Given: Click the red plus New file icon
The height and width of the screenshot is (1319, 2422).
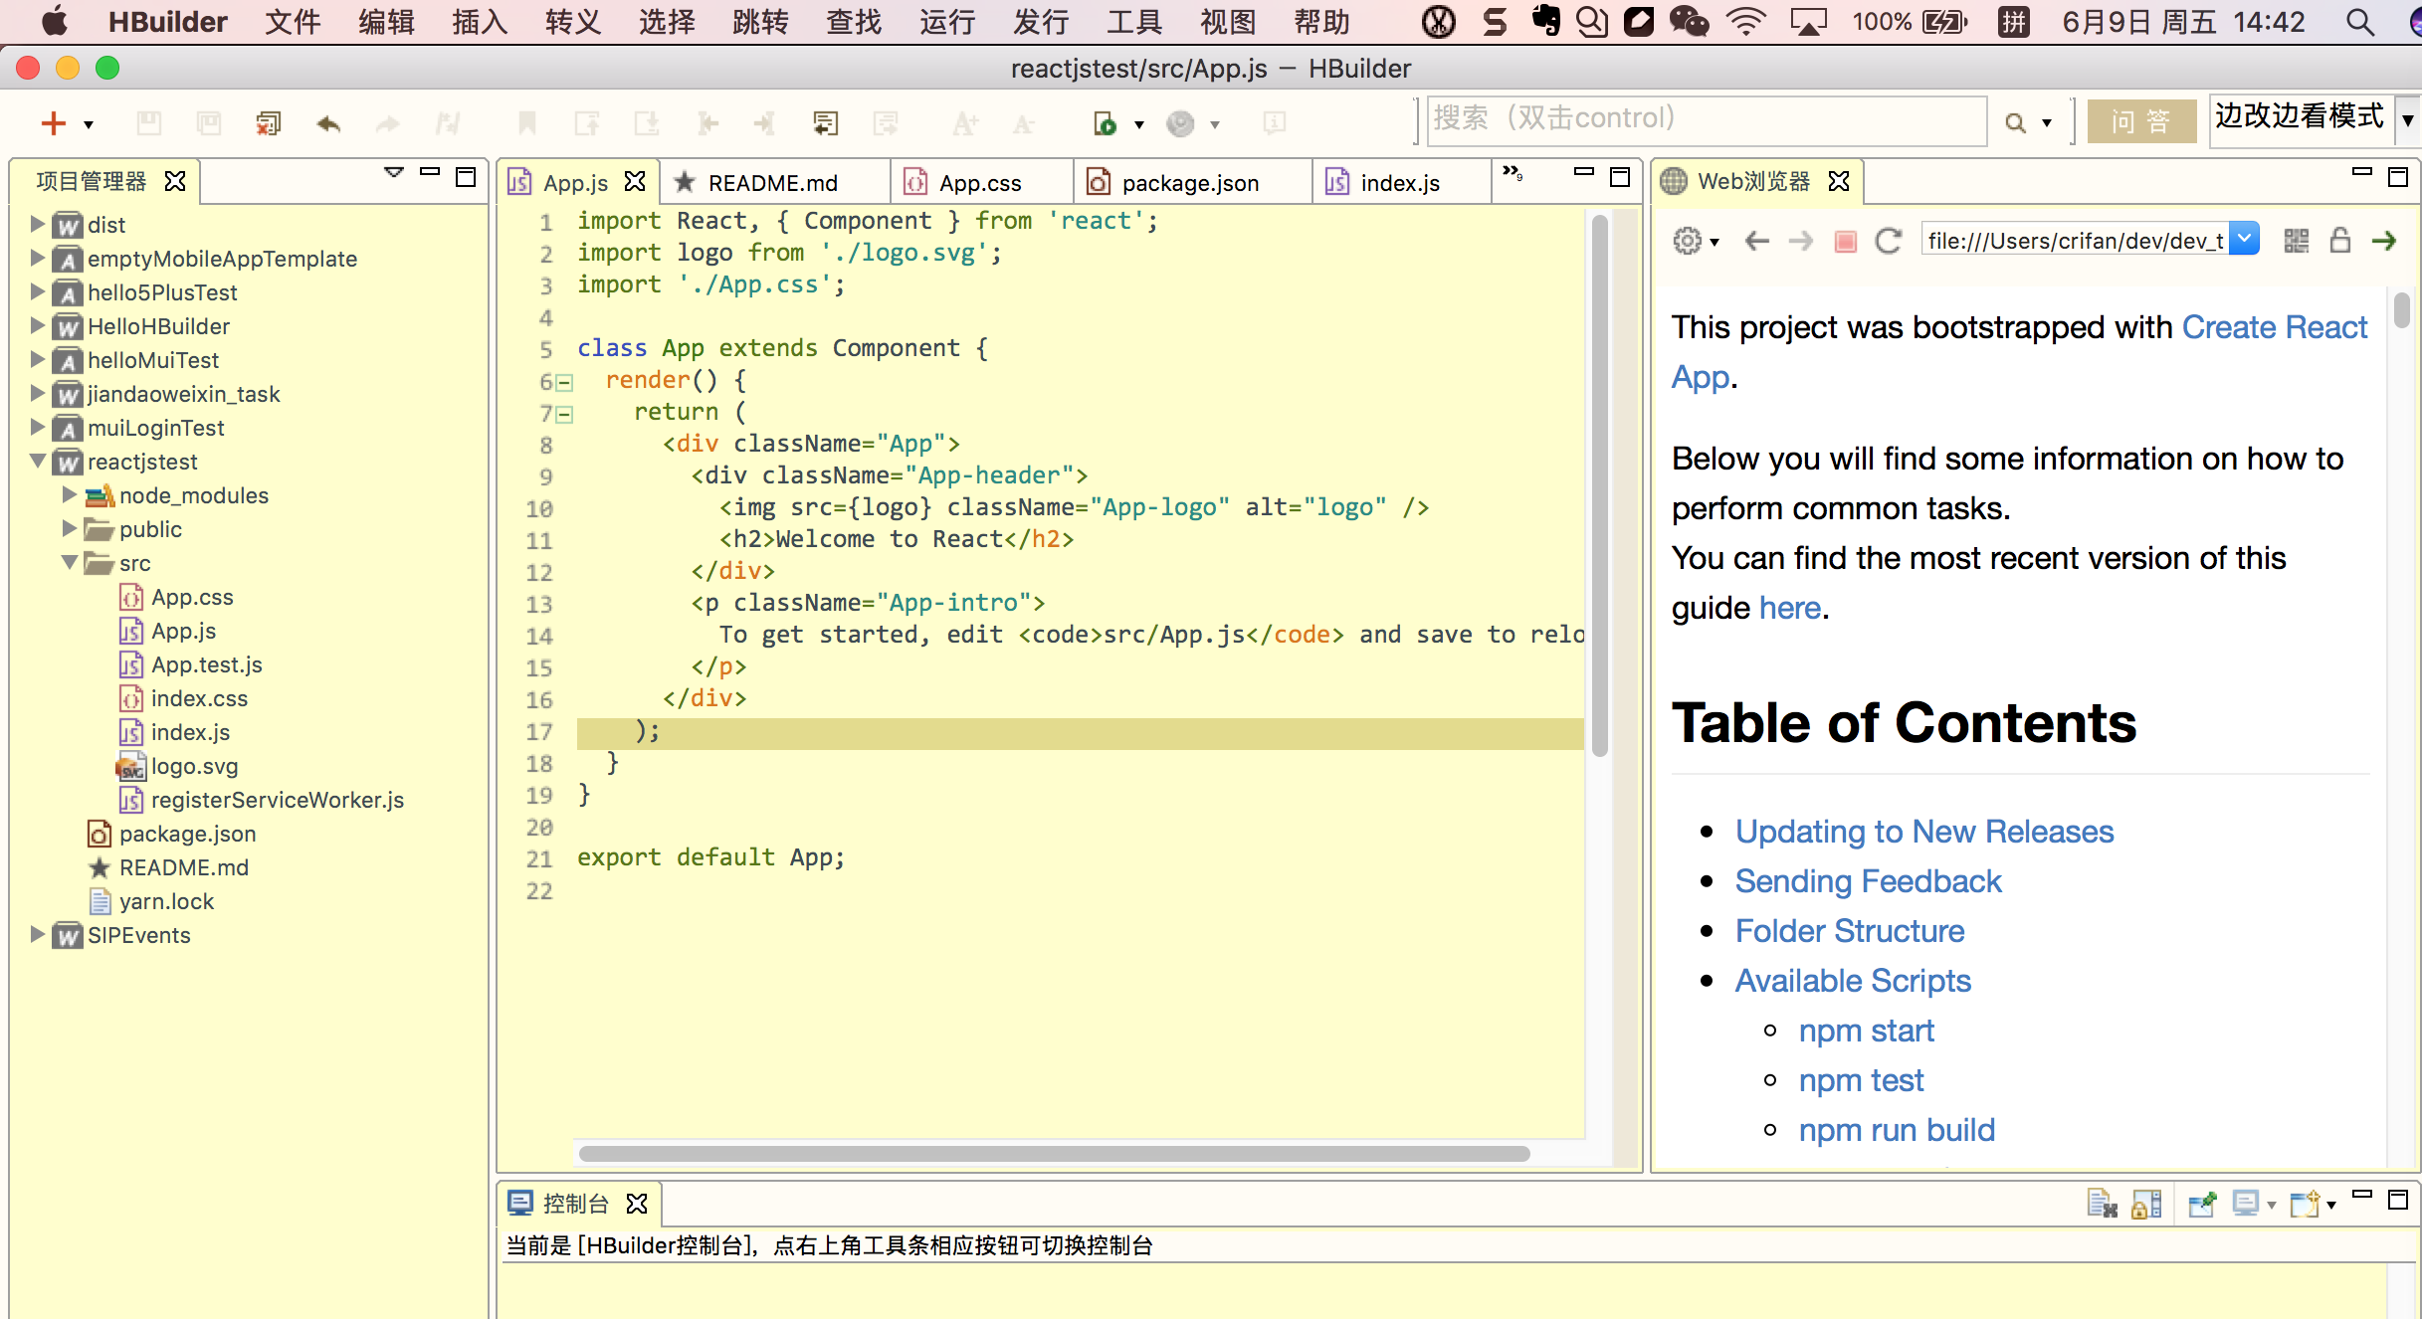Looking at the screenshot, I should click(52, 123).
